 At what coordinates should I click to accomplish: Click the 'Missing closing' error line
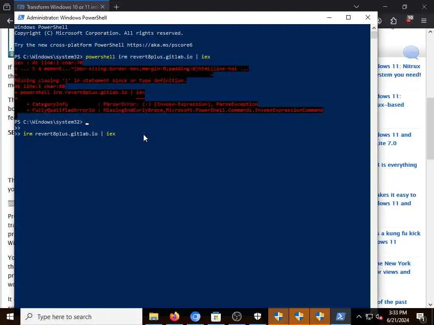100,80
